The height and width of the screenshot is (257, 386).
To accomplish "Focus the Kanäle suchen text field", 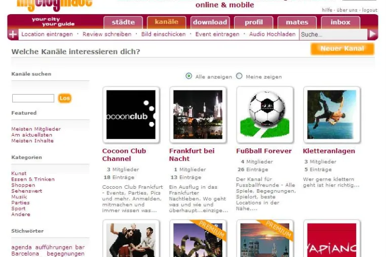I will (x=33, y=98).
